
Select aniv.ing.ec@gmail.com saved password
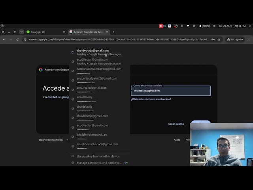click(99, 90)
